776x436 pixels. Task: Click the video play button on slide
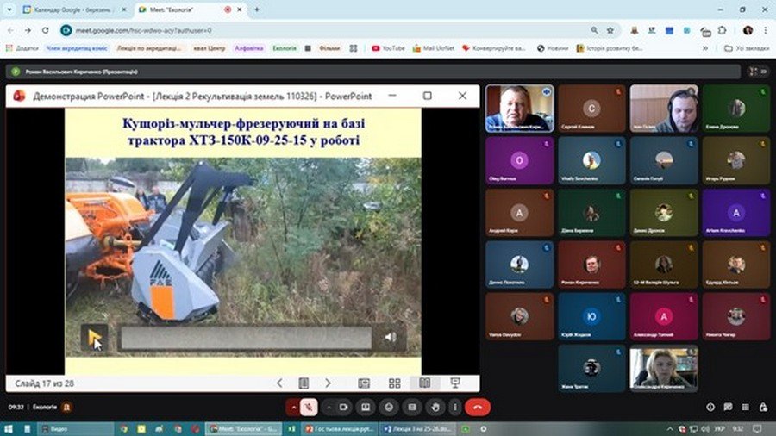tap(94, 338)
